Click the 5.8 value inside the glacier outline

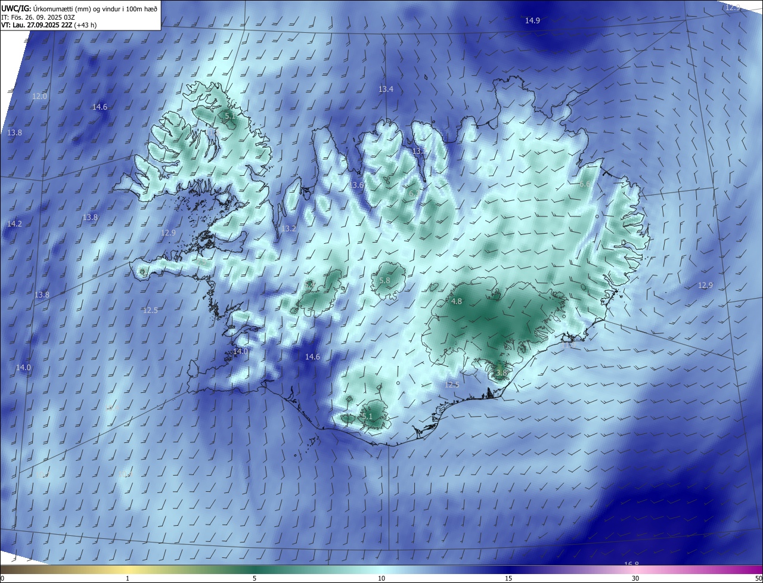pos(384,280)
